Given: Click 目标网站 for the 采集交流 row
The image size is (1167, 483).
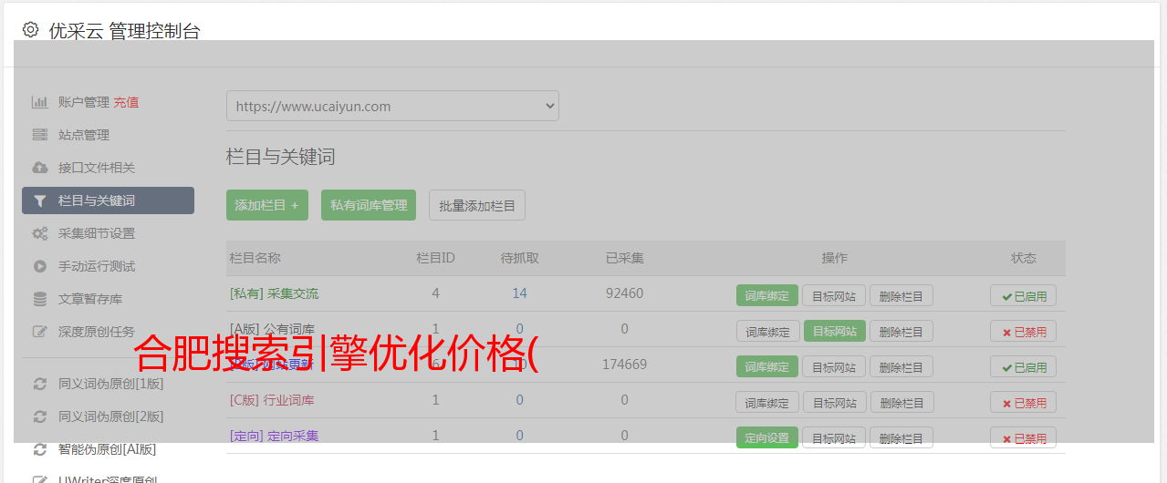Looking at the screenshot, I should 835,295.
